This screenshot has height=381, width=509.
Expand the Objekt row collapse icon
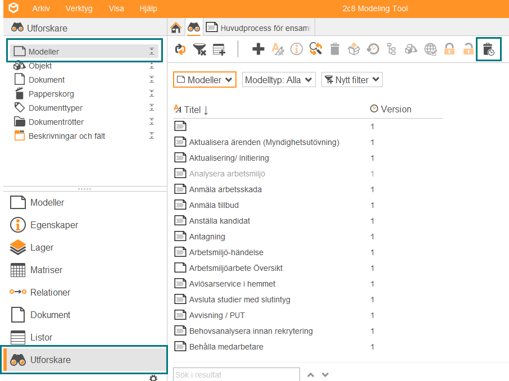tap(152, 66)
